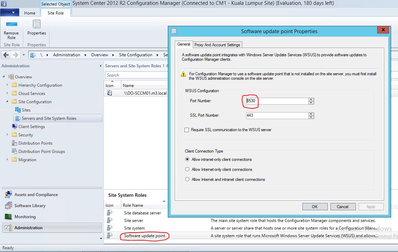
Task: Open navigation history dropdown arrow
Action: click(x=24, y=55)
